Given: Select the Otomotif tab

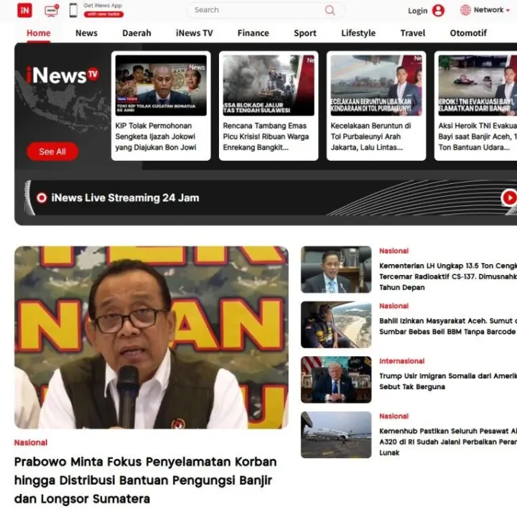Looking at the screenshot, I should pyautogui.click(x=468, y=33).
